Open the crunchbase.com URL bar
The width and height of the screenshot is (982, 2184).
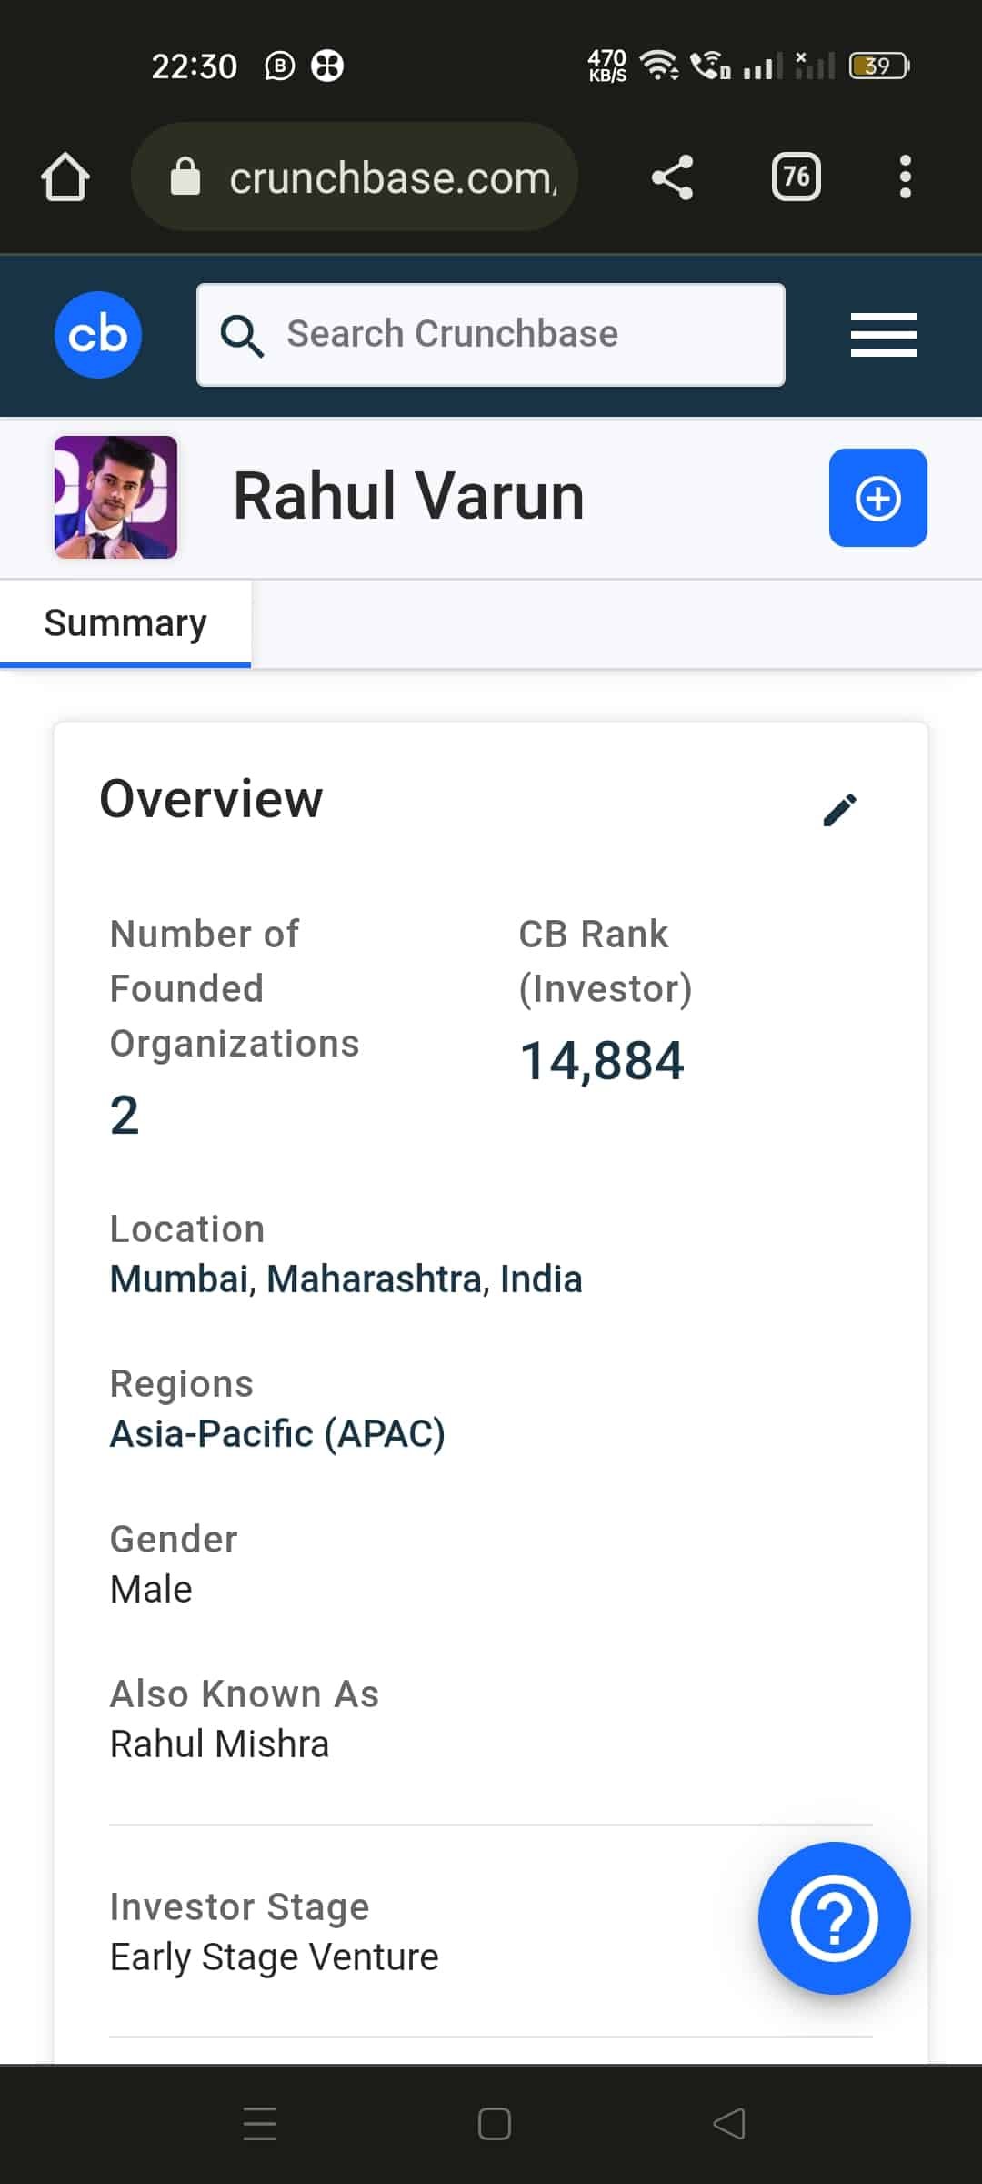tap(355, 177)
